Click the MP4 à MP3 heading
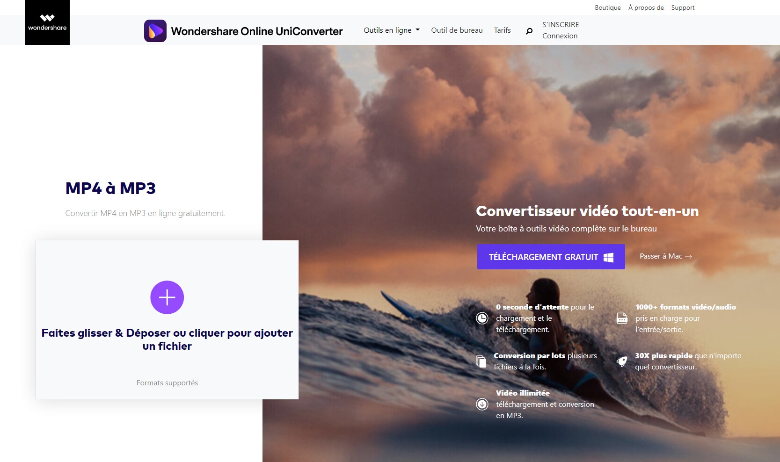The width and height of the screenshot is (780, 462). pyautogui.click(x=110, y=188)
